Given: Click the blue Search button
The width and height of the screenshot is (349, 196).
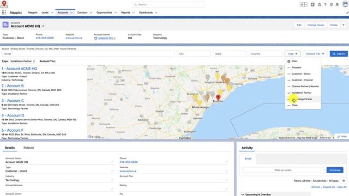Looking at the screenshot, I should tap(339, 54).
